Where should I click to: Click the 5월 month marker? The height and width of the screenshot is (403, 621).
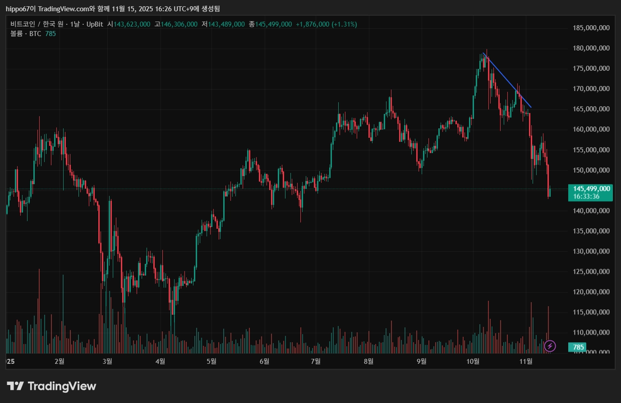pyautogui.click(x=212, y=361)
